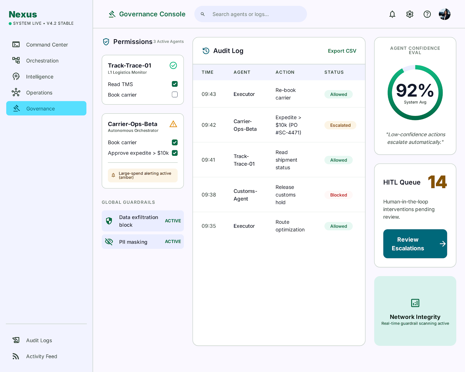The height and width of the screenshot is (372, 465).
Task: Select Governance in the sidebar
Action: [46, 108]
